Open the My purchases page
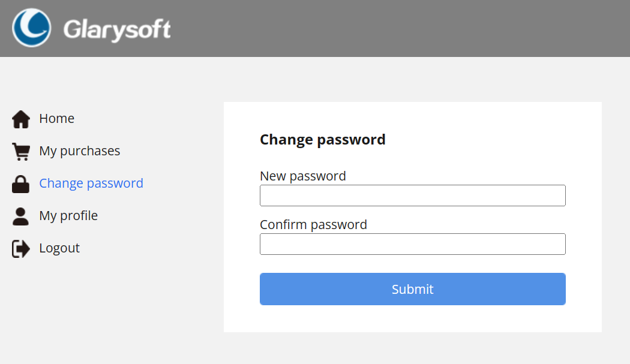 tap(79, 151)
